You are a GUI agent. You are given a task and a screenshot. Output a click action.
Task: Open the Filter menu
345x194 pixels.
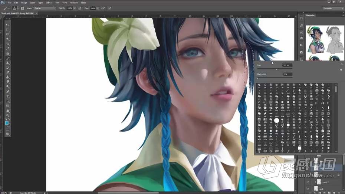[57, 3]
